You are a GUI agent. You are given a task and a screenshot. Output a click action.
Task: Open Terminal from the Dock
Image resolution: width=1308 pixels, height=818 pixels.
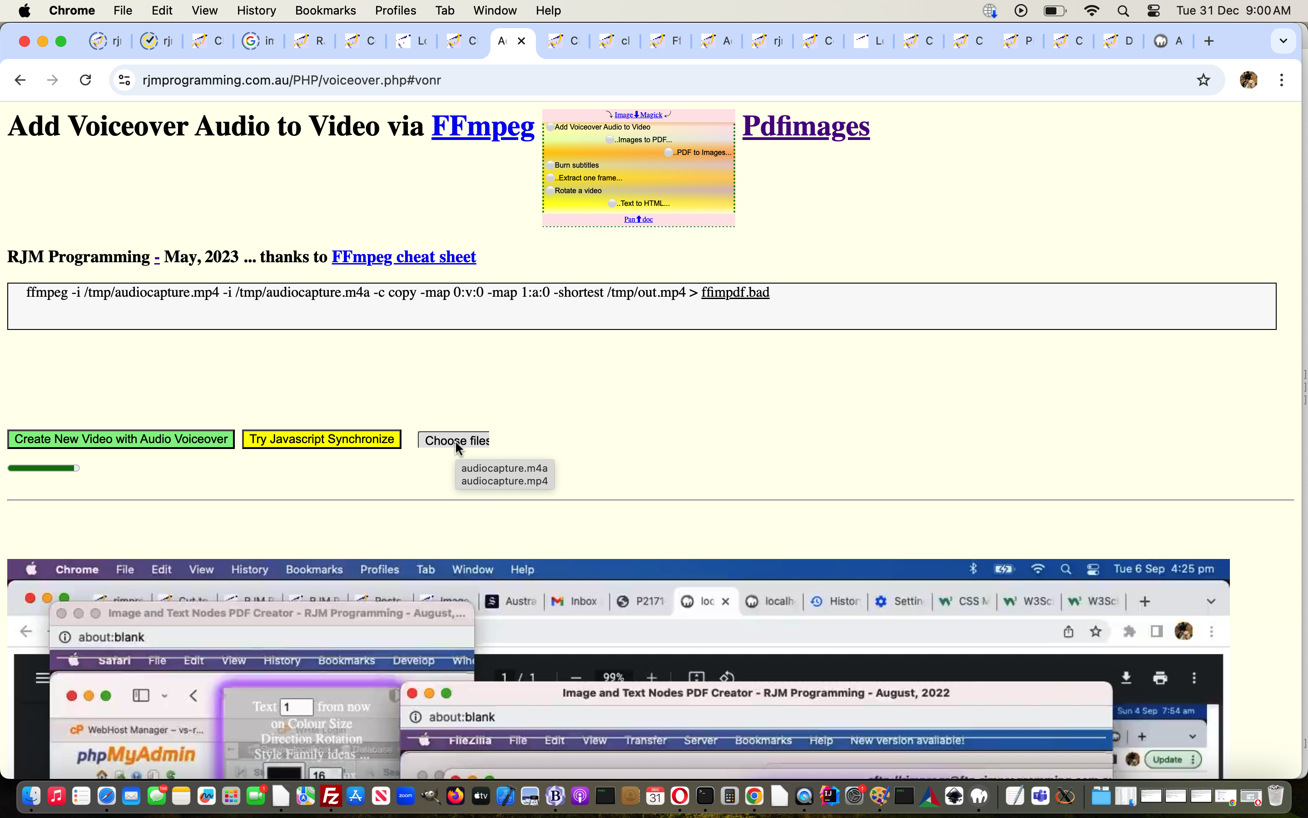point(705,796)
